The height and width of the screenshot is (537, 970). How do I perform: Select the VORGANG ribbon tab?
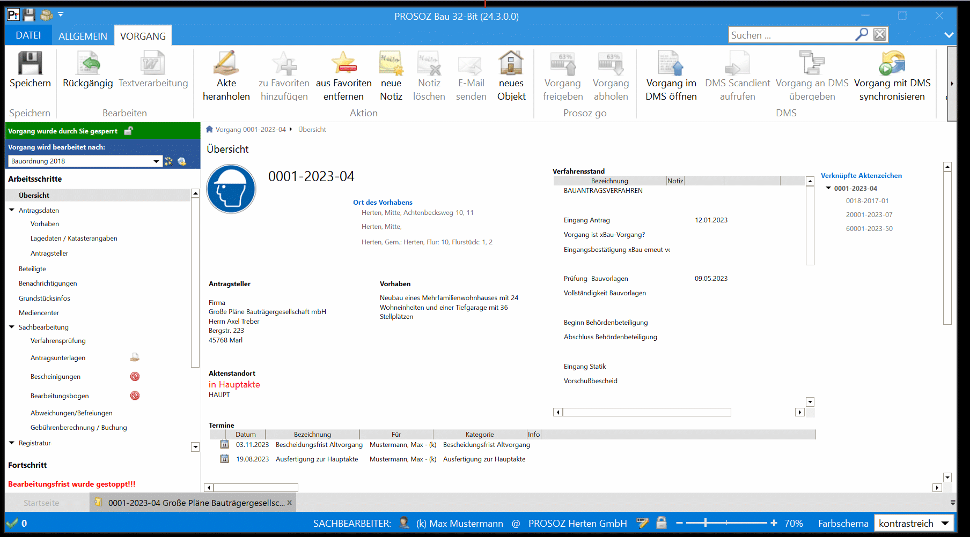143,36
